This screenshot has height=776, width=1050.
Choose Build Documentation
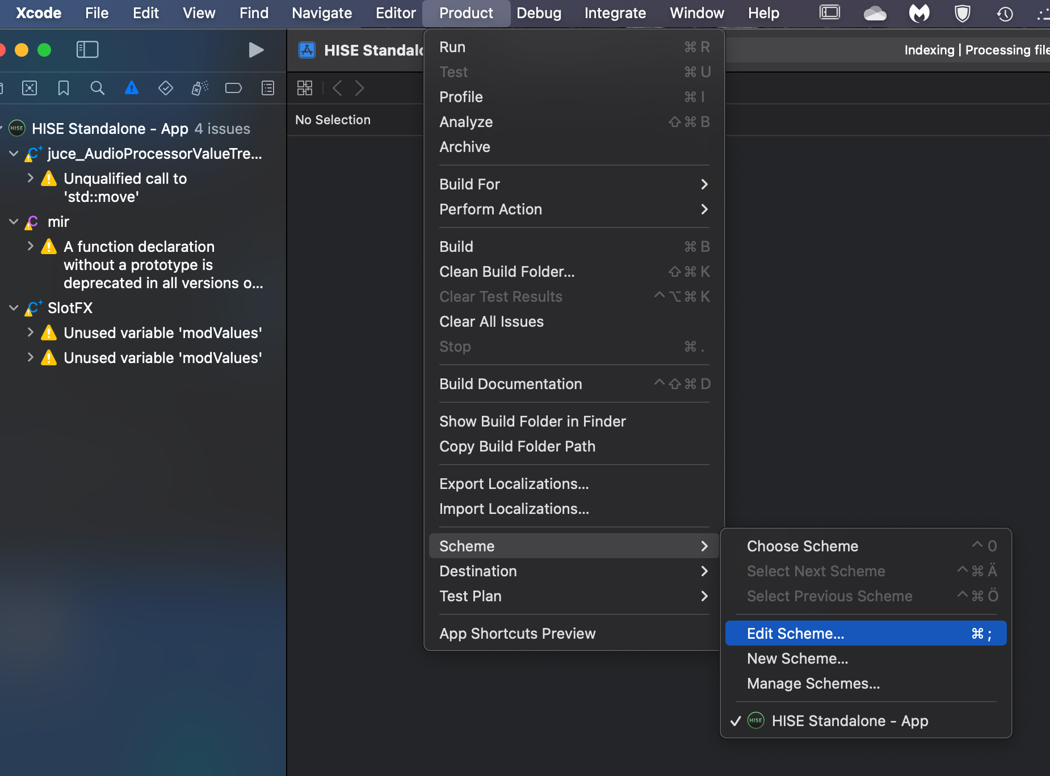coord(574,384)
